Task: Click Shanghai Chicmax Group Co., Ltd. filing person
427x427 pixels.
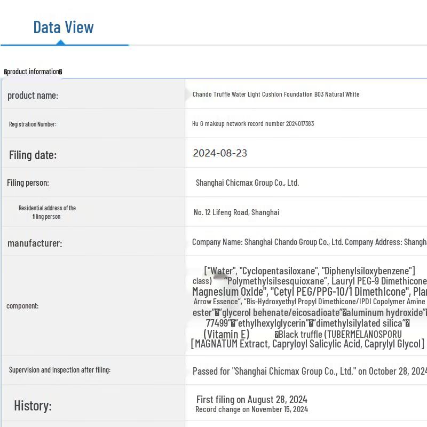Action: (247, 183)
